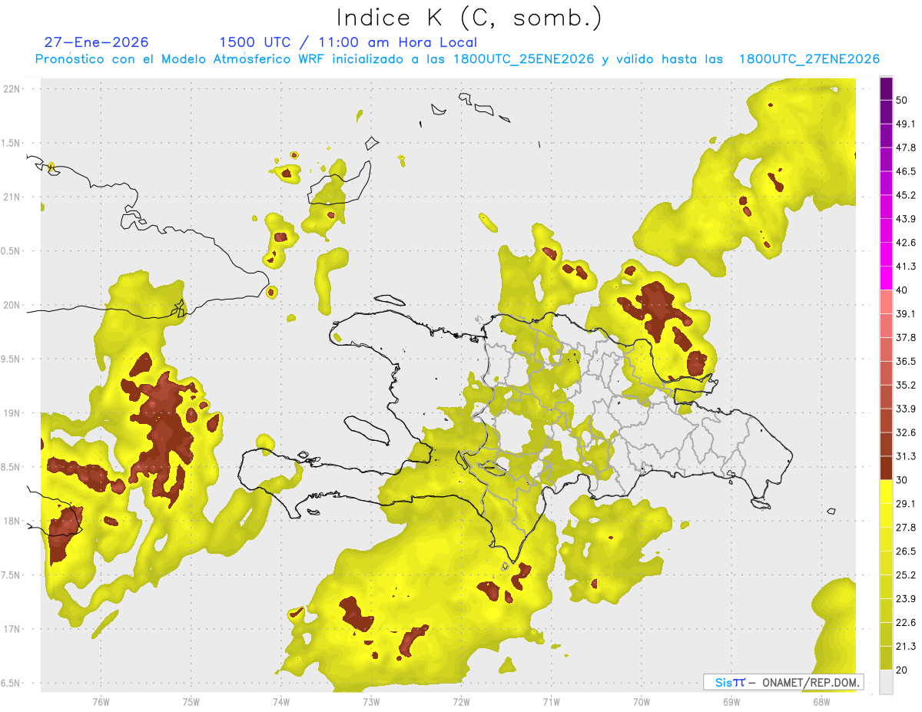
Task: Click the longitude label '72W'
Action: (x=461, y=701)
